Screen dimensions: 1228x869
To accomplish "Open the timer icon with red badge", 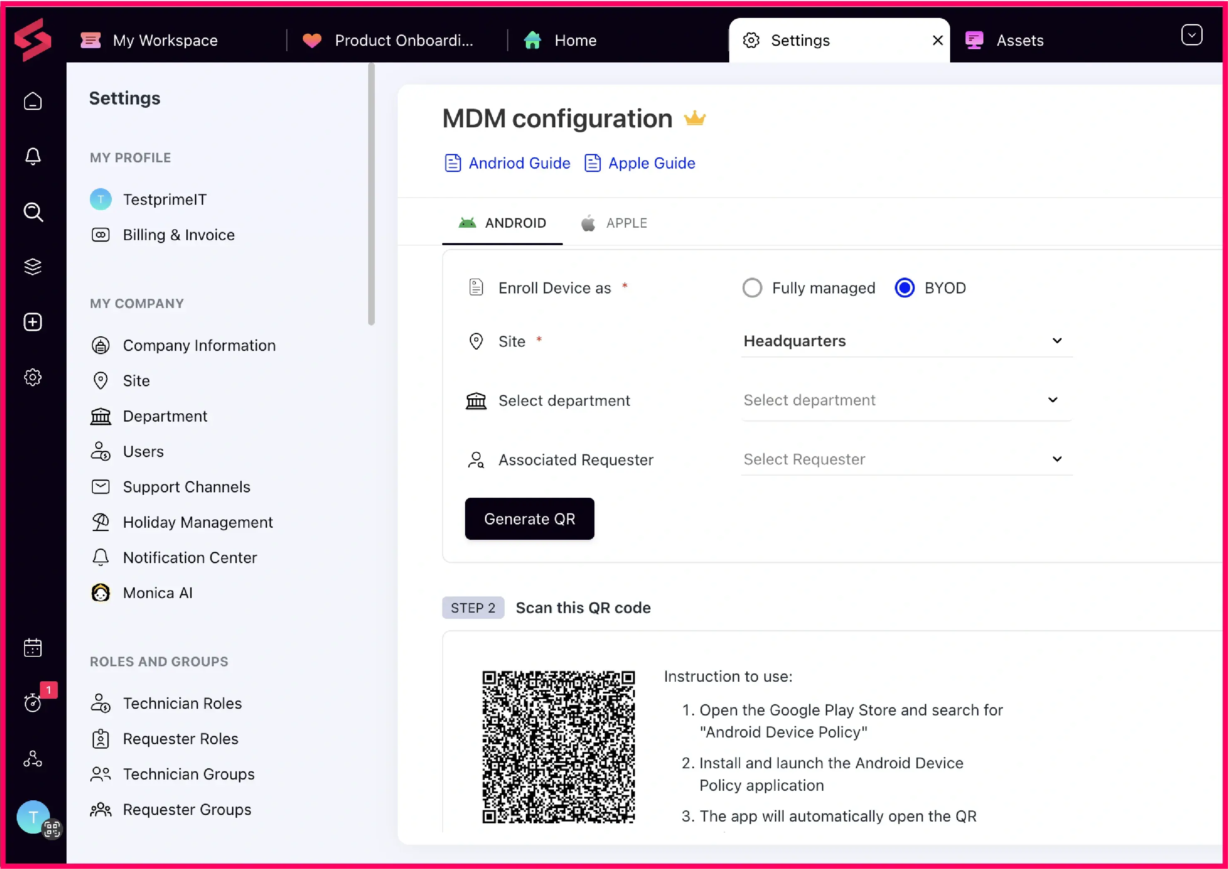I will [32, 702].
